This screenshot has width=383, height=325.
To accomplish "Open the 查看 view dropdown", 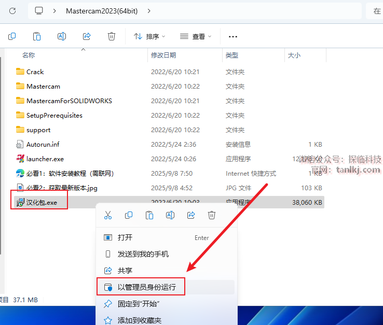I will point(196,36).
